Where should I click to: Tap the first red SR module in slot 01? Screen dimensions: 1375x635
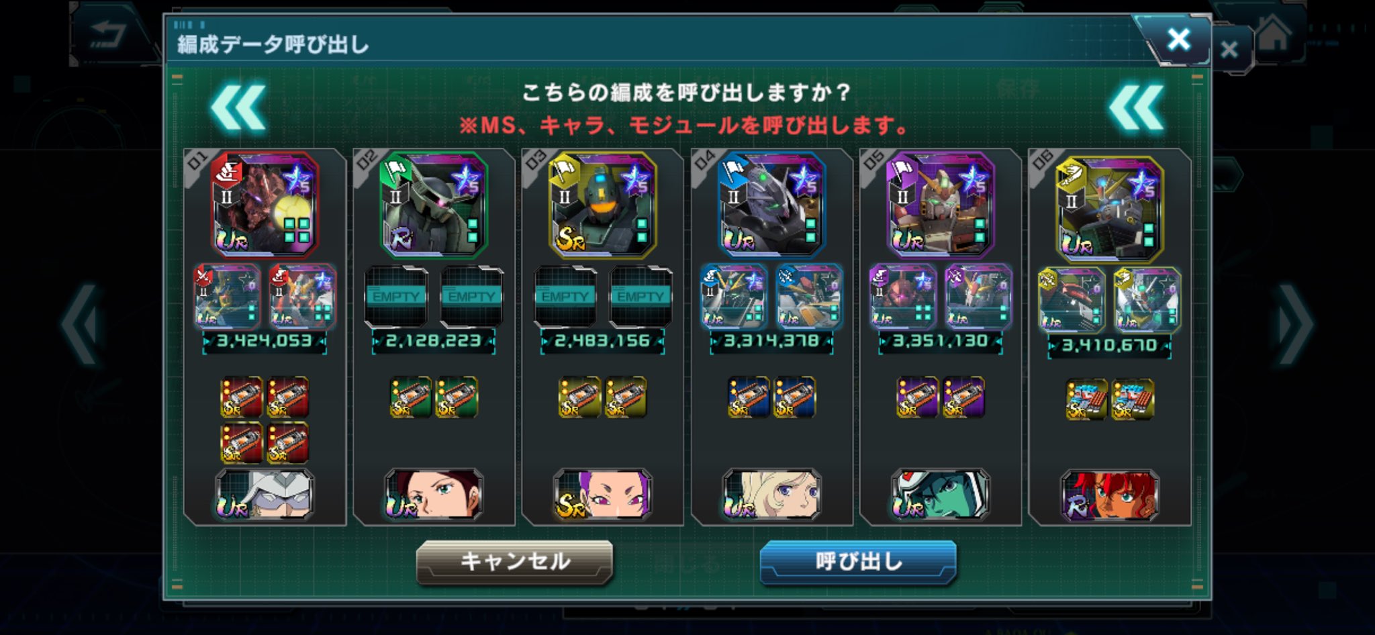242,397
